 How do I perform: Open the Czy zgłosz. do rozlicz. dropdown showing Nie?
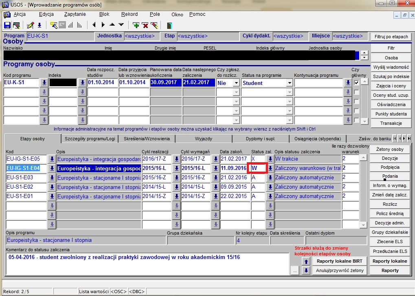[x=236, y=83]
